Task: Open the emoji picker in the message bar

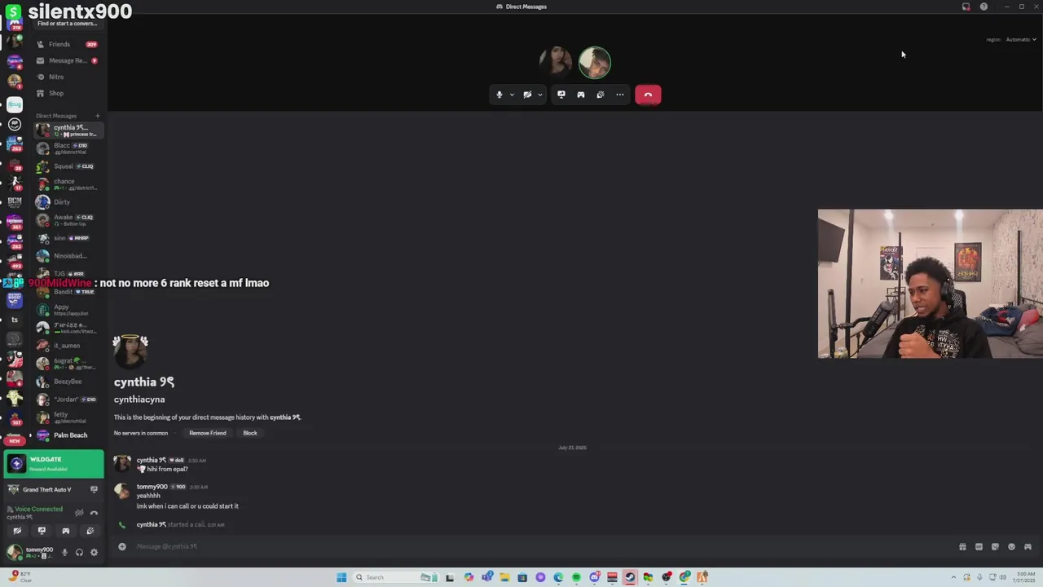Action: [1011, 546]
